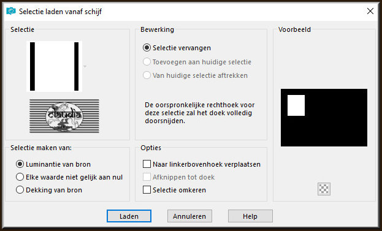Open the selection thumbnail with black vertical bars
The image size is (382, 231).
pyautogui.click(x=55, y=66)
